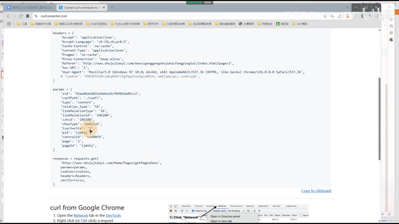This screenshot has width=399, height=224.
Task: Open the JS逆向算法合集 bookmark folder
Action: (173, 24)
